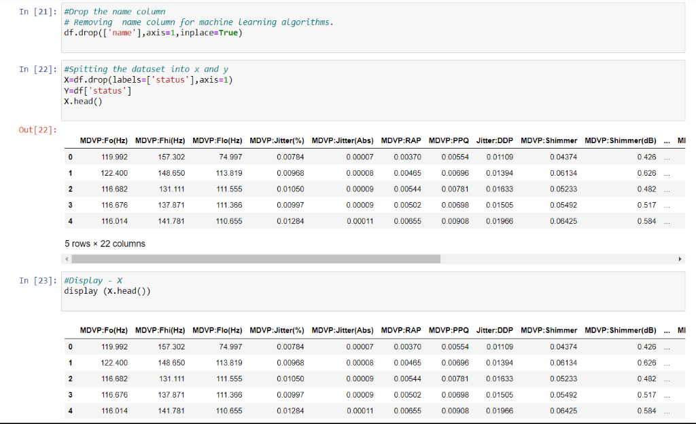The height and width of the screenshot is (424, 696).
Task: Click value 0.06134 in the Out[22] table
Action: tap(563, 173)
